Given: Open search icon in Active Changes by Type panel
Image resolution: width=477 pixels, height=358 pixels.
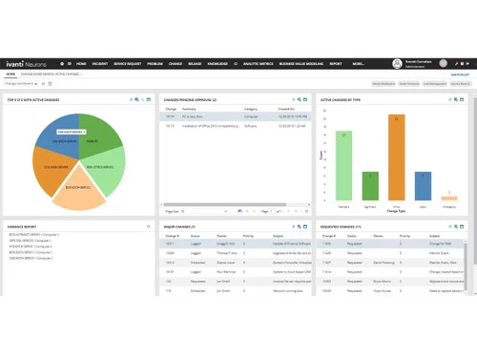Looking at the screenshot, I should click(x=456, y=99).
